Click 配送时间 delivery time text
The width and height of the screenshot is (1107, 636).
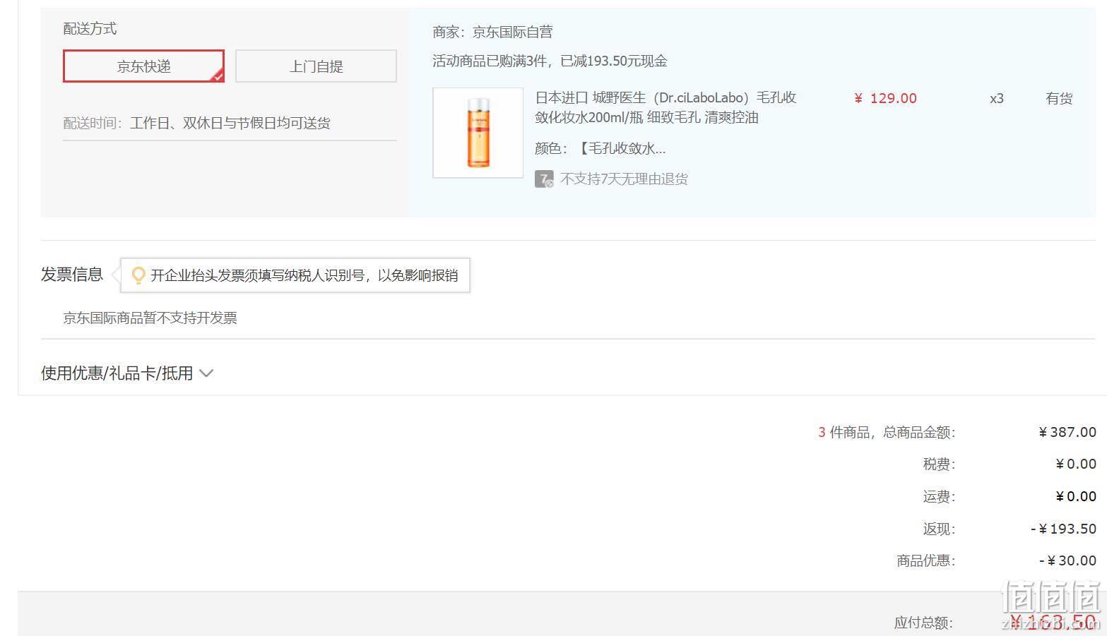(196, 123)
